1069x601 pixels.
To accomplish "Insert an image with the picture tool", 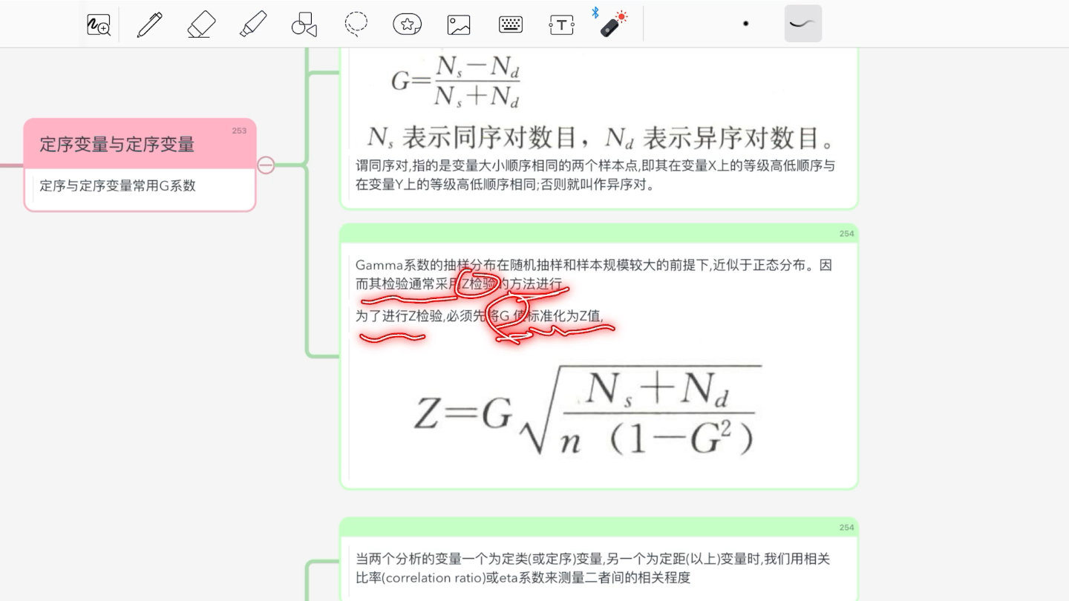I will (459, 24).
